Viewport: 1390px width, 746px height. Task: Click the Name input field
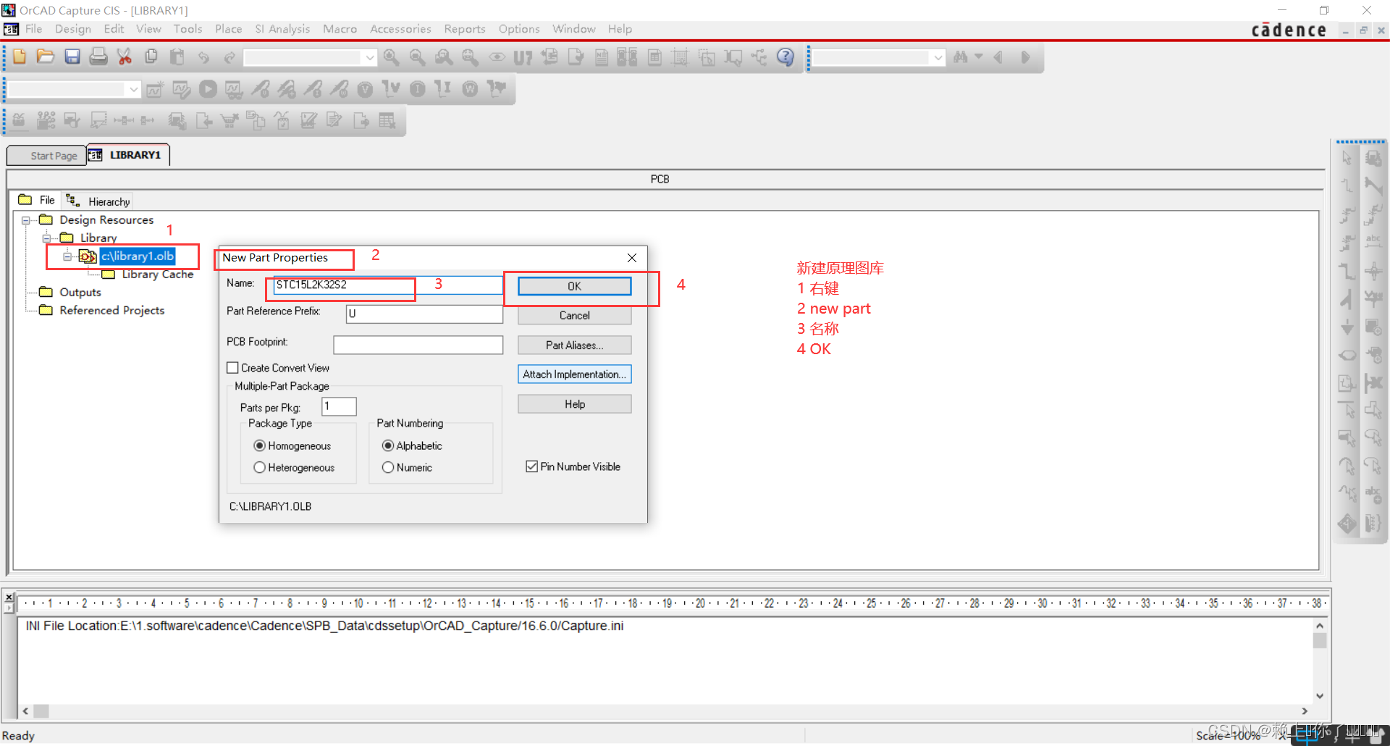[x=388, y=285]
